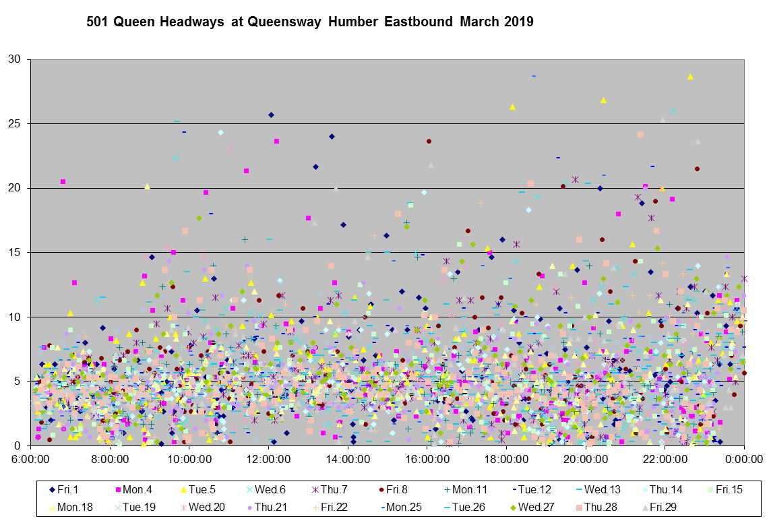Image resolution: width=769 pixels, height=523 pixels.
Task: Click the Fri.1 navy diamond legend marker
Action: pos(51,490)
